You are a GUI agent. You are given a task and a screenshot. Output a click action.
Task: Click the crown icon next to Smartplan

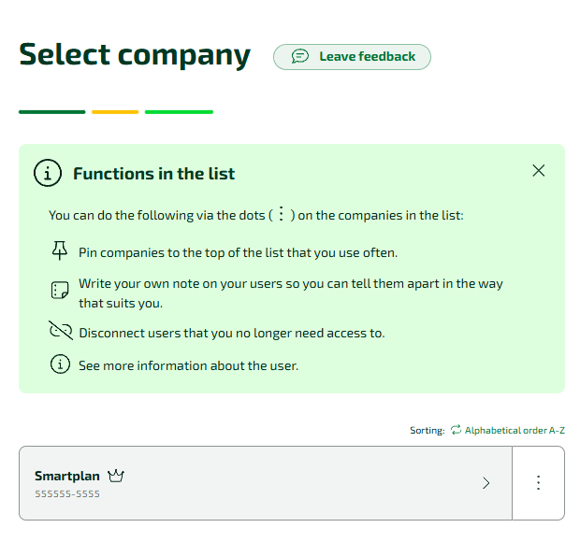click(116, 476)
